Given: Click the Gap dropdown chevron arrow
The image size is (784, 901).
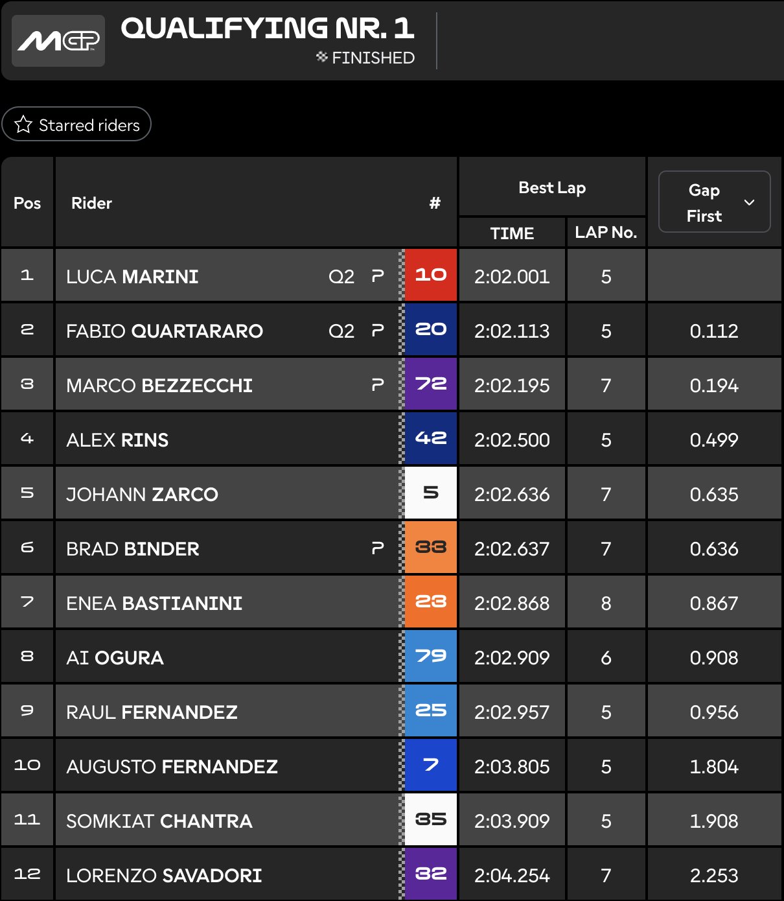Looking at the screenshot, I should click(x=750, y=202).
